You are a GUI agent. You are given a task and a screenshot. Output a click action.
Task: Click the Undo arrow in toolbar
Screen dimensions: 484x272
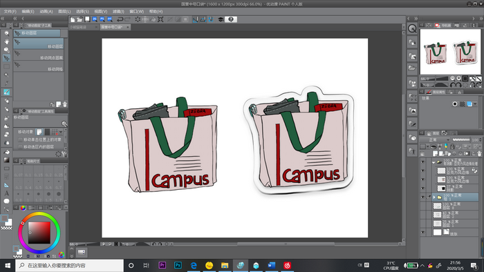[120, 19]
